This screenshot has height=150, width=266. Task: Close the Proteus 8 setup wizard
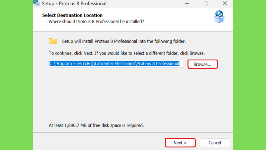tap(225, 3)
